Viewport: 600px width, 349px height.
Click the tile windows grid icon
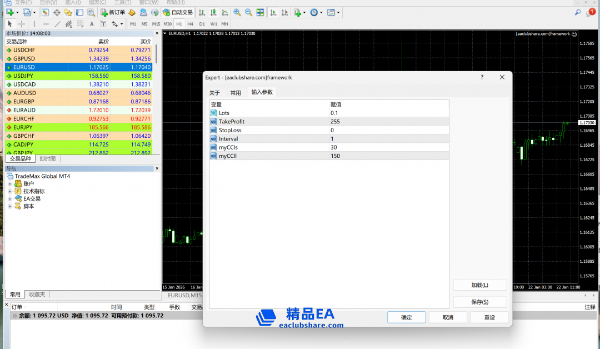260,12
